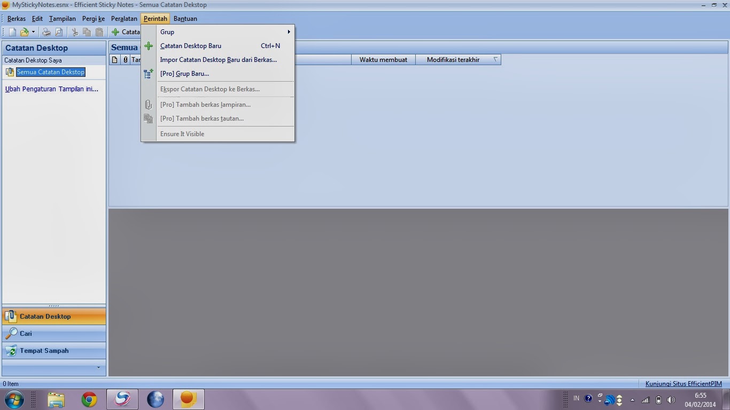Click the 0 Item status bar text
The height and width of the screenshot is (410, 730).
tap(11, 384)
